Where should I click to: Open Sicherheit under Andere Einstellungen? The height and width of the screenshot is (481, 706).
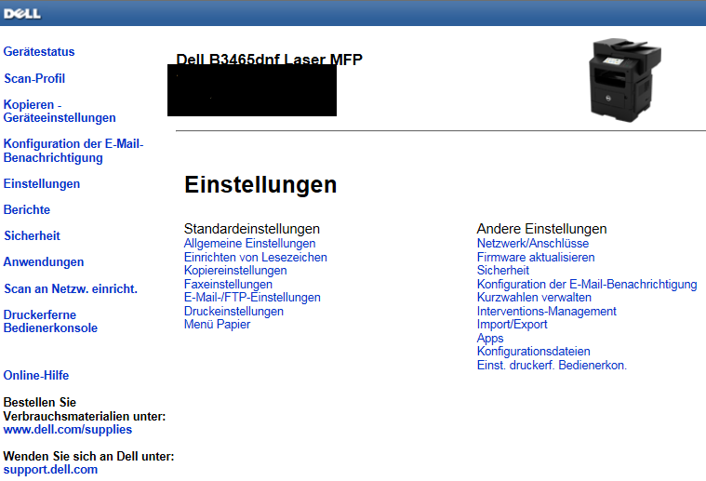tap(503, 271)
